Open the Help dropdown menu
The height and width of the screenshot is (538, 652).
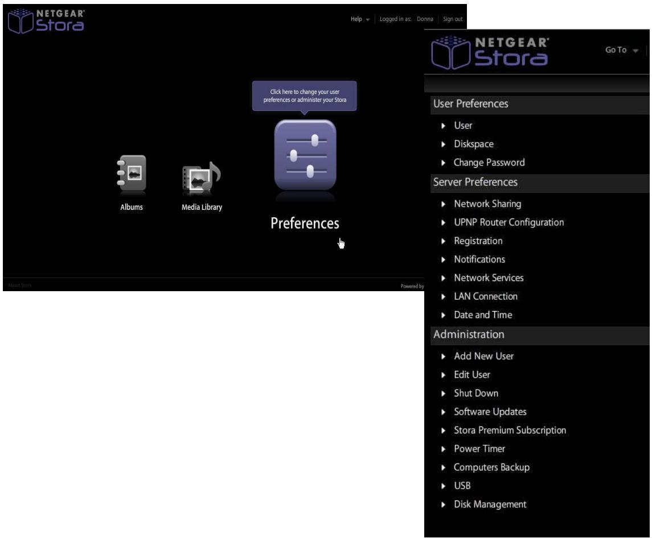pyautogui.click(x=360, y=19)
